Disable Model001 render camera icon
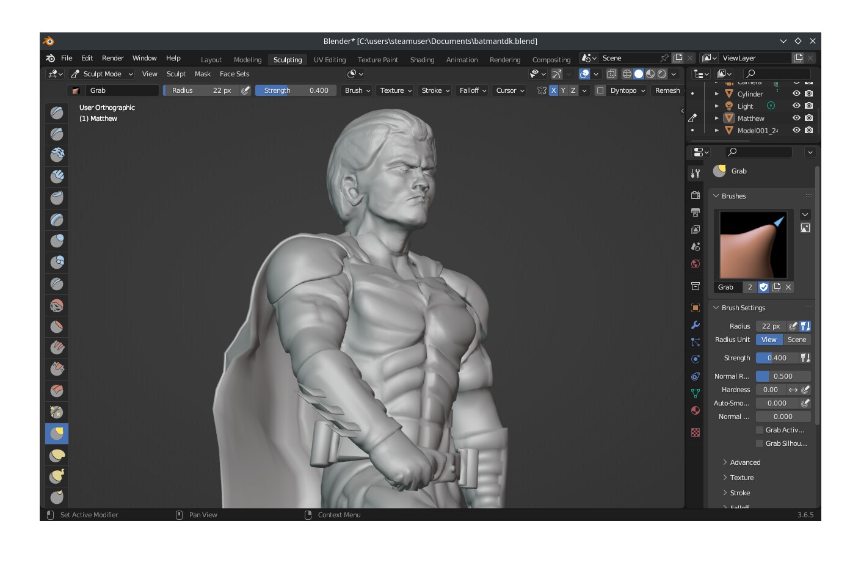Screen dimensions: 861x568 pyautogui.click(x=809, y=130)
